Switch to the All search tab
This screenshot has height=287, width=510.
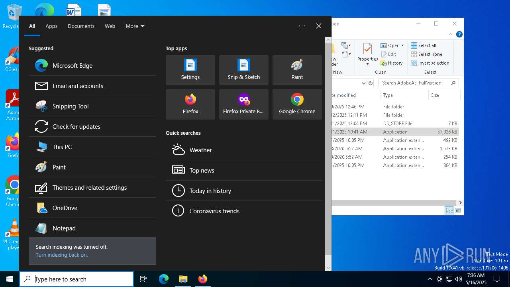point(32,26)
